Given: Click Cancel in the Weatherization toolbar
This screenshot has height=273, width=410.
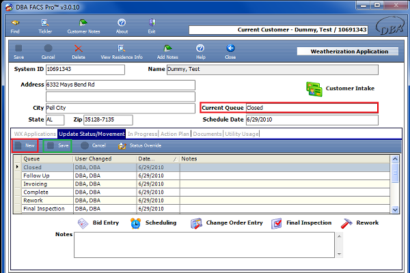Looking at the screenshot, I should [48, 52].
